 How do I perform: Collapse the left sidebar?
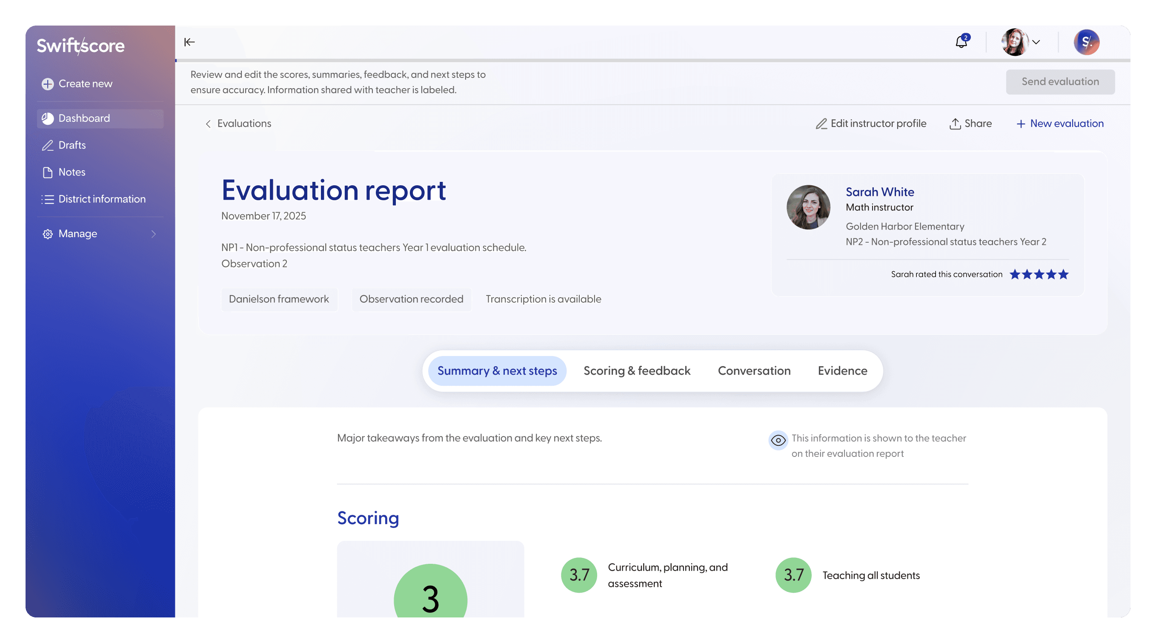[189, 42]
